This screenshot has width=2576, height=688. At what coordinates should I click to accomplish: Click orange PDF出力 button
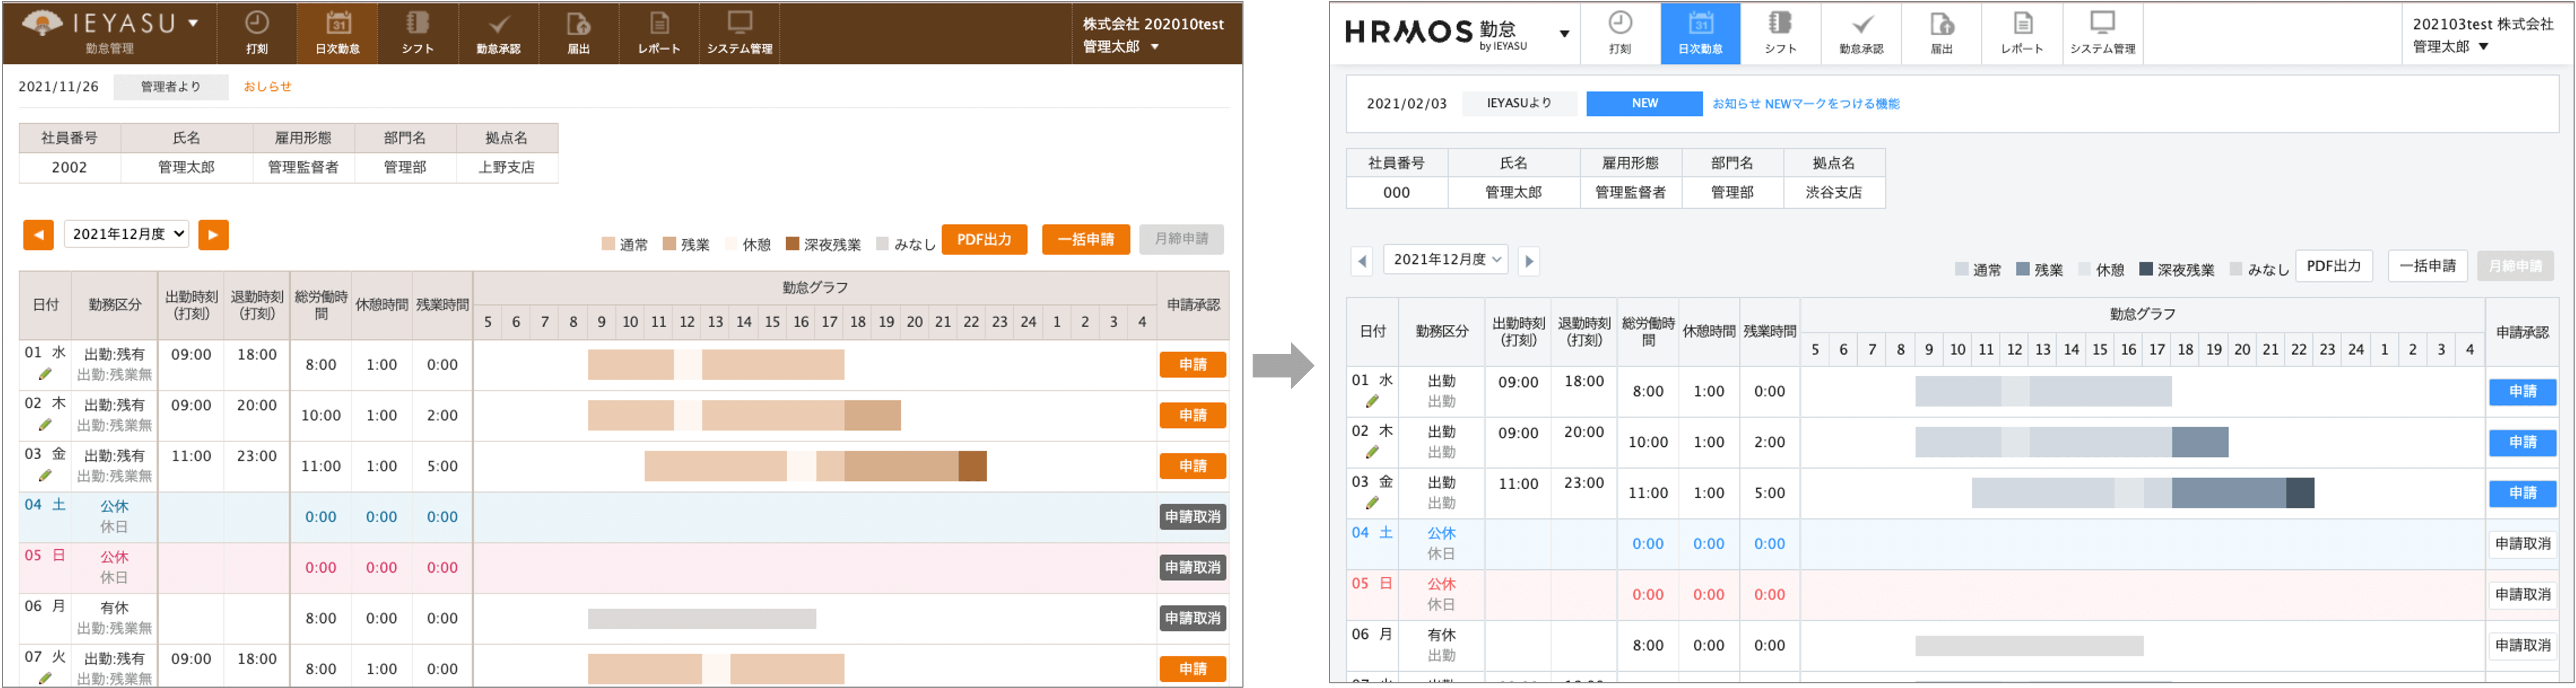[x=984, y=240]
